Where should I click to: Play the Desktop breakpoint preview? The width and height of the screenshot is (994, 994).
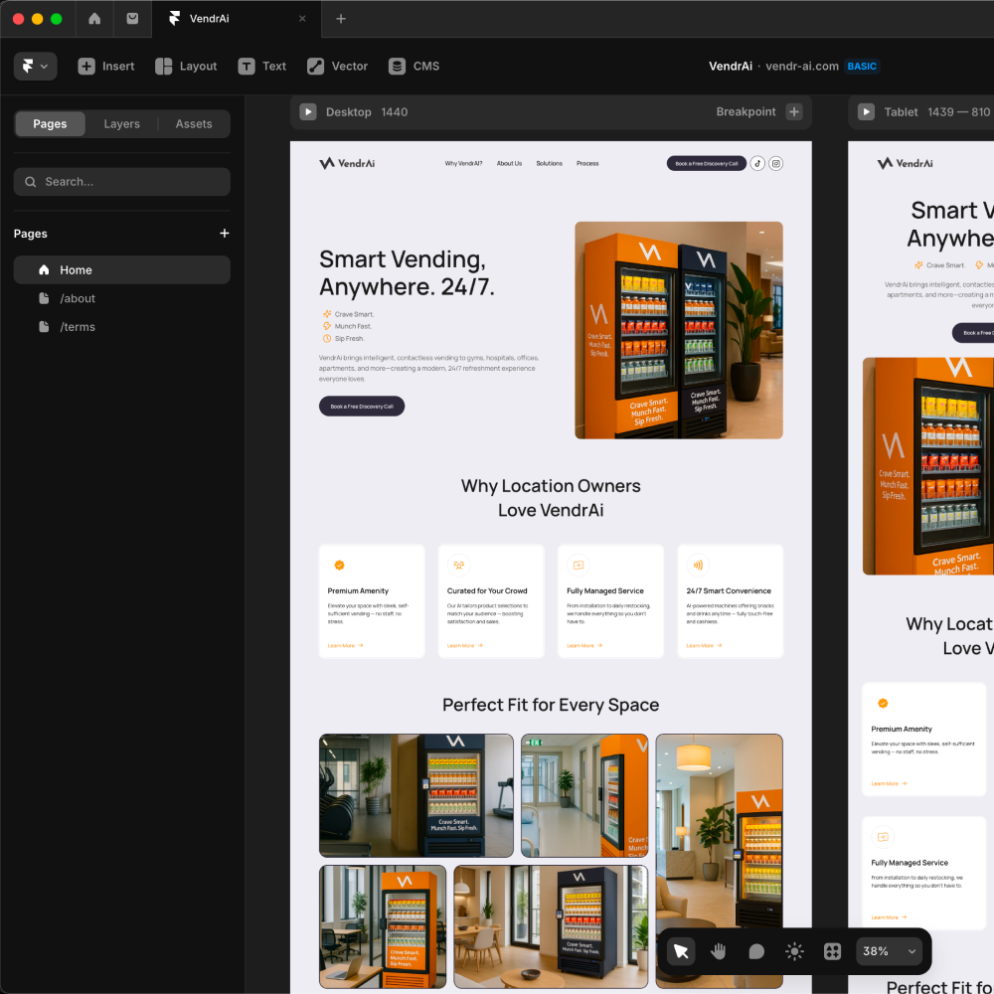[x=308, y=112]
